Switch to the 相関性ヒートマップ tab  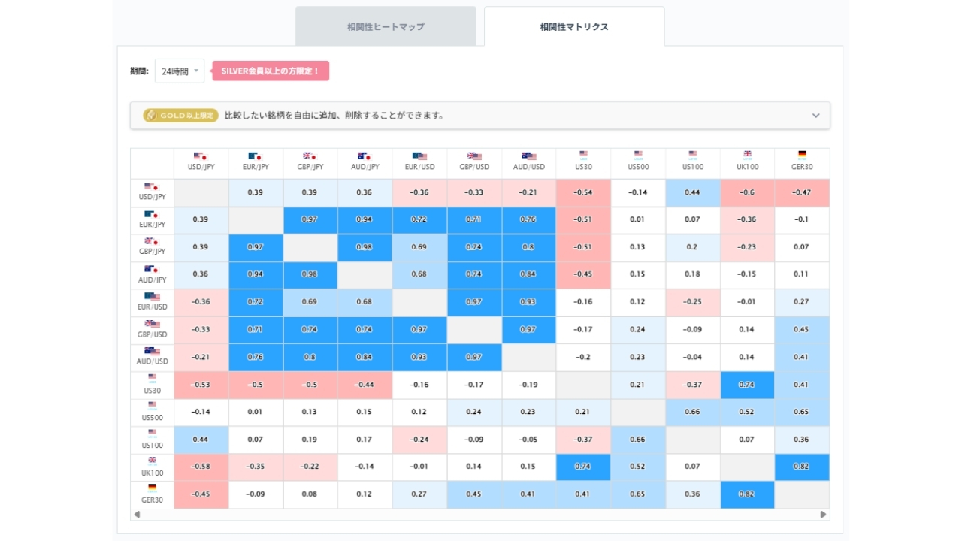[x=386, y=26]
